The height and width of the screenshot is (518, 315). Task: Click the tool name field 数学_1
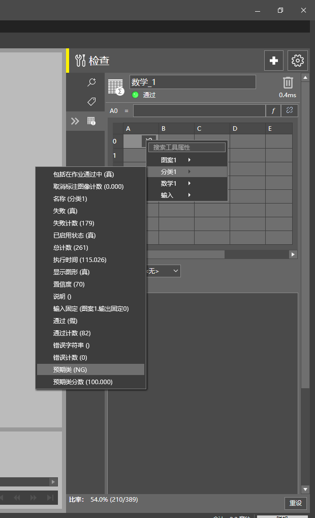193,82
